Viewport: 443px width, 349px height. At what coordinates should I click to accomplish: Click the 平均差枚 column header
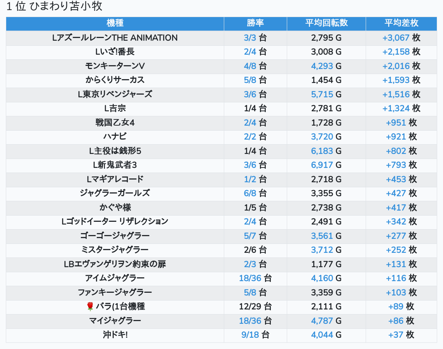tap(401, 23)
